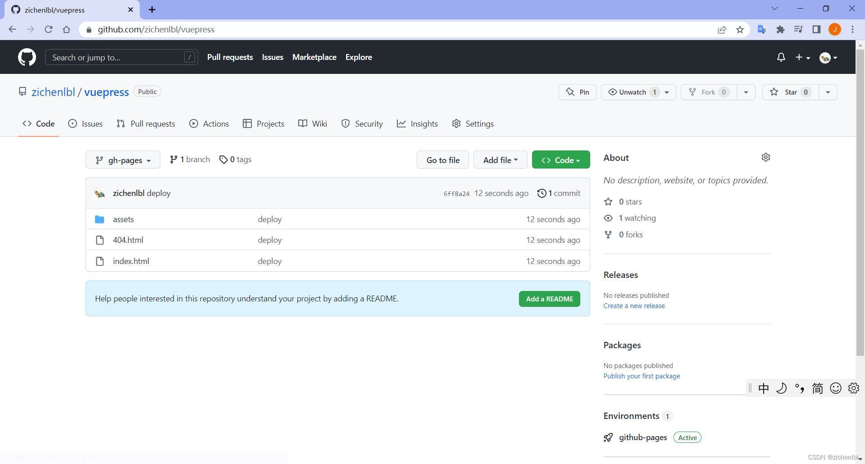865x464 pixels.
Task: Open the media control playlist icon
Action: pos(798,29)
